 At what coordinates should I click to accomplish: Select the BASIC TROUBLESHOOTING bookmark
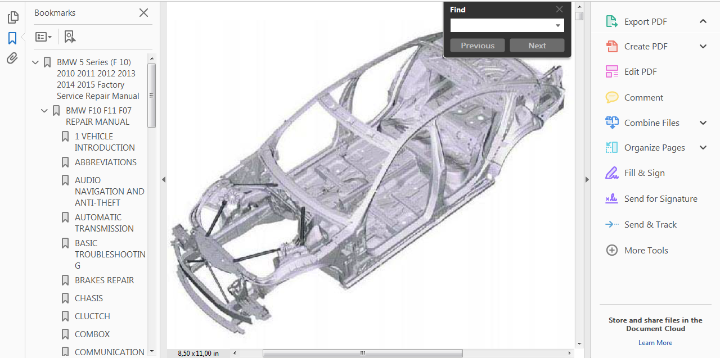110,254
